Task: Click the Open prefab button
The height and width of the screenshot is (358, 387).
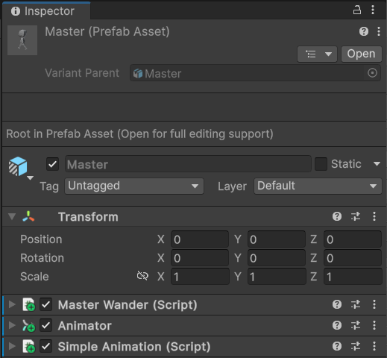Action: 361,54
